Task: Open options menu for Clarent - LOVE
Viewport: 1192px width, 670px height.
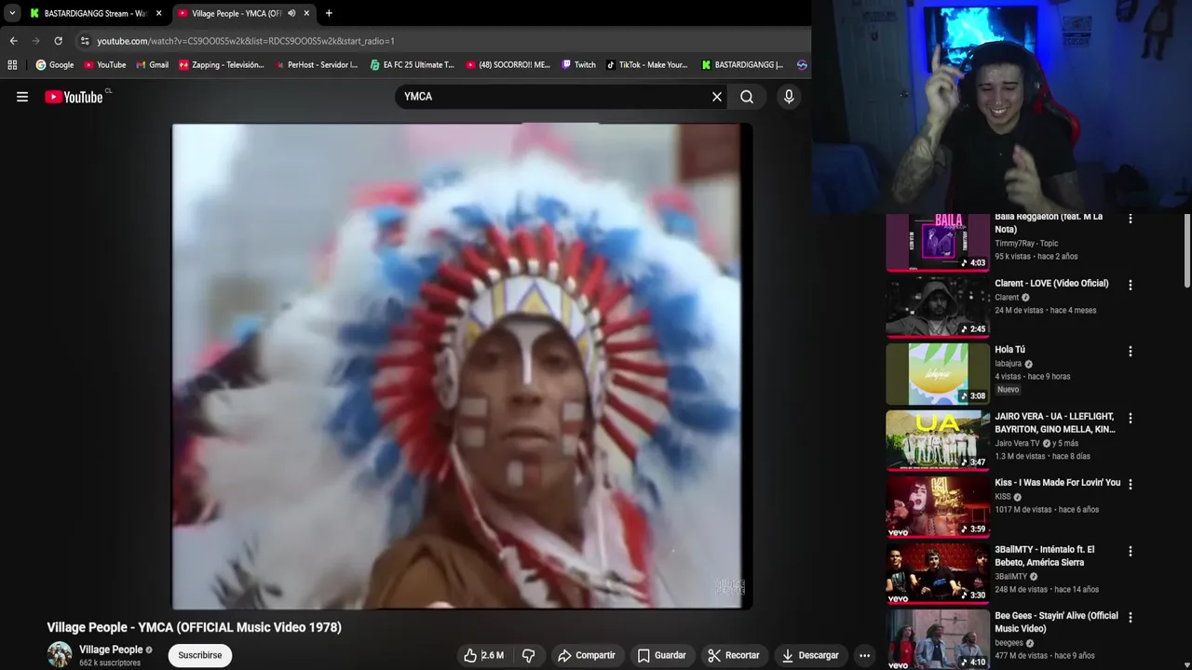Action: (x=1131, y=285)
